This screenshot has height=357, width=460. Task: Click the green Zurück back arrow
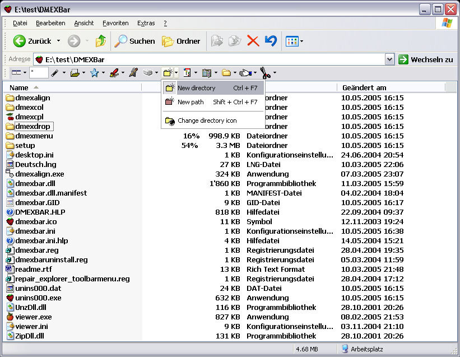coord(20,41)
